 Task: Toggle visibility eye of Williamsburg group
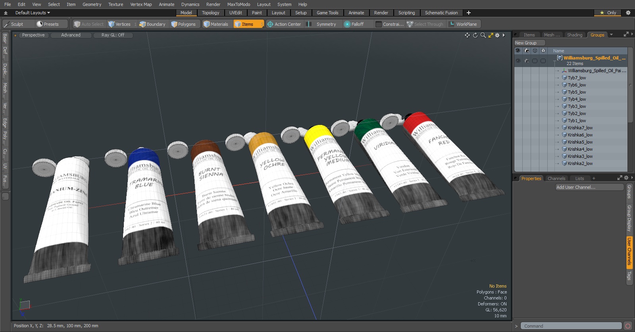(x=518, y=61)
